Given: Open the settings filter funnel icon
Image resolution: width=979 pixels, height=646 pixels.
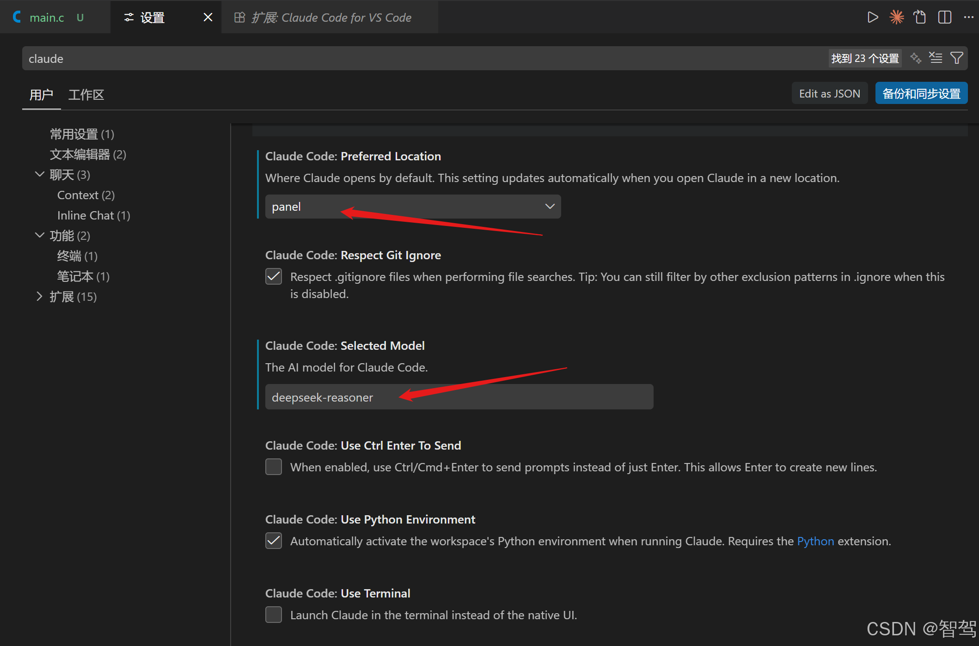Looking at the screenshot, I should tap(956, 58).
